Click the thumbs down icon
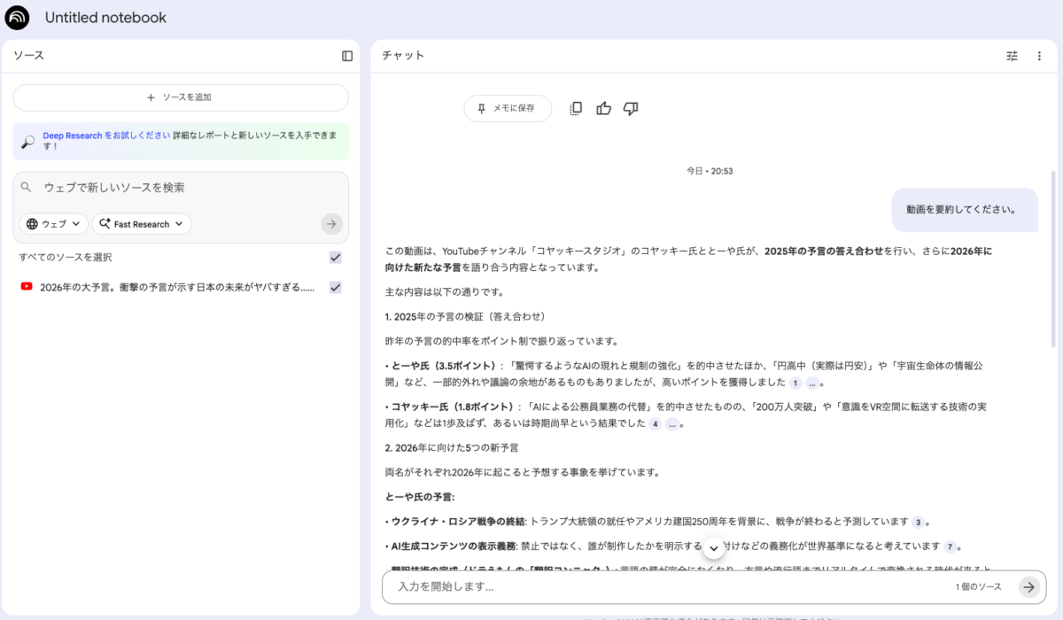 [x=631, y=108]
